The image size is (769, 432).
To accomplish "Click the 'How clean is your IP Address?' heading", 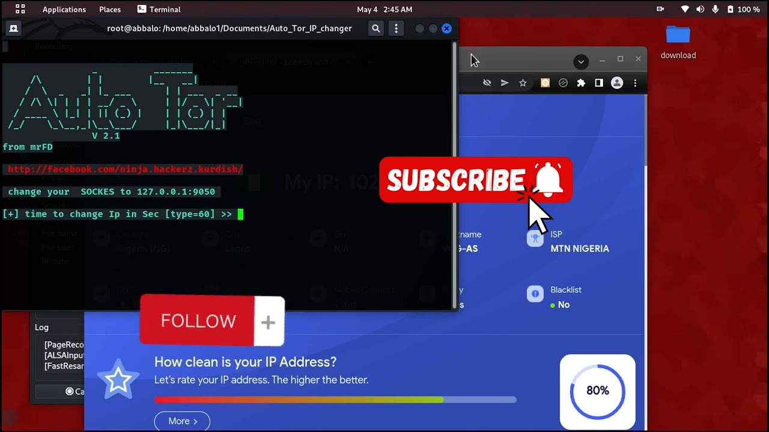I will tap(245, 362).
